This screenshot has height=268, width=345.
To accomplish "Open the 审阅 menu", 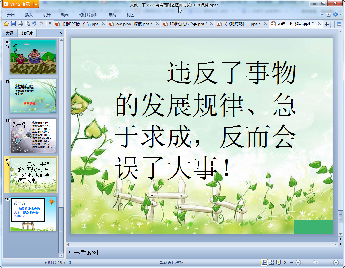I will click(x=112, y=15).
